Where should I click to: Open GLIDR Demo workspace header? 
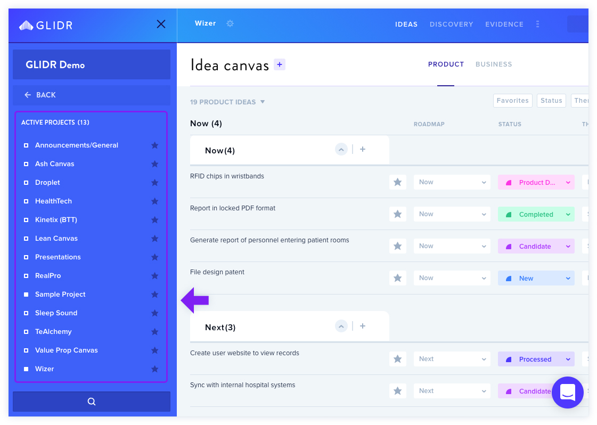coord(92,64)
